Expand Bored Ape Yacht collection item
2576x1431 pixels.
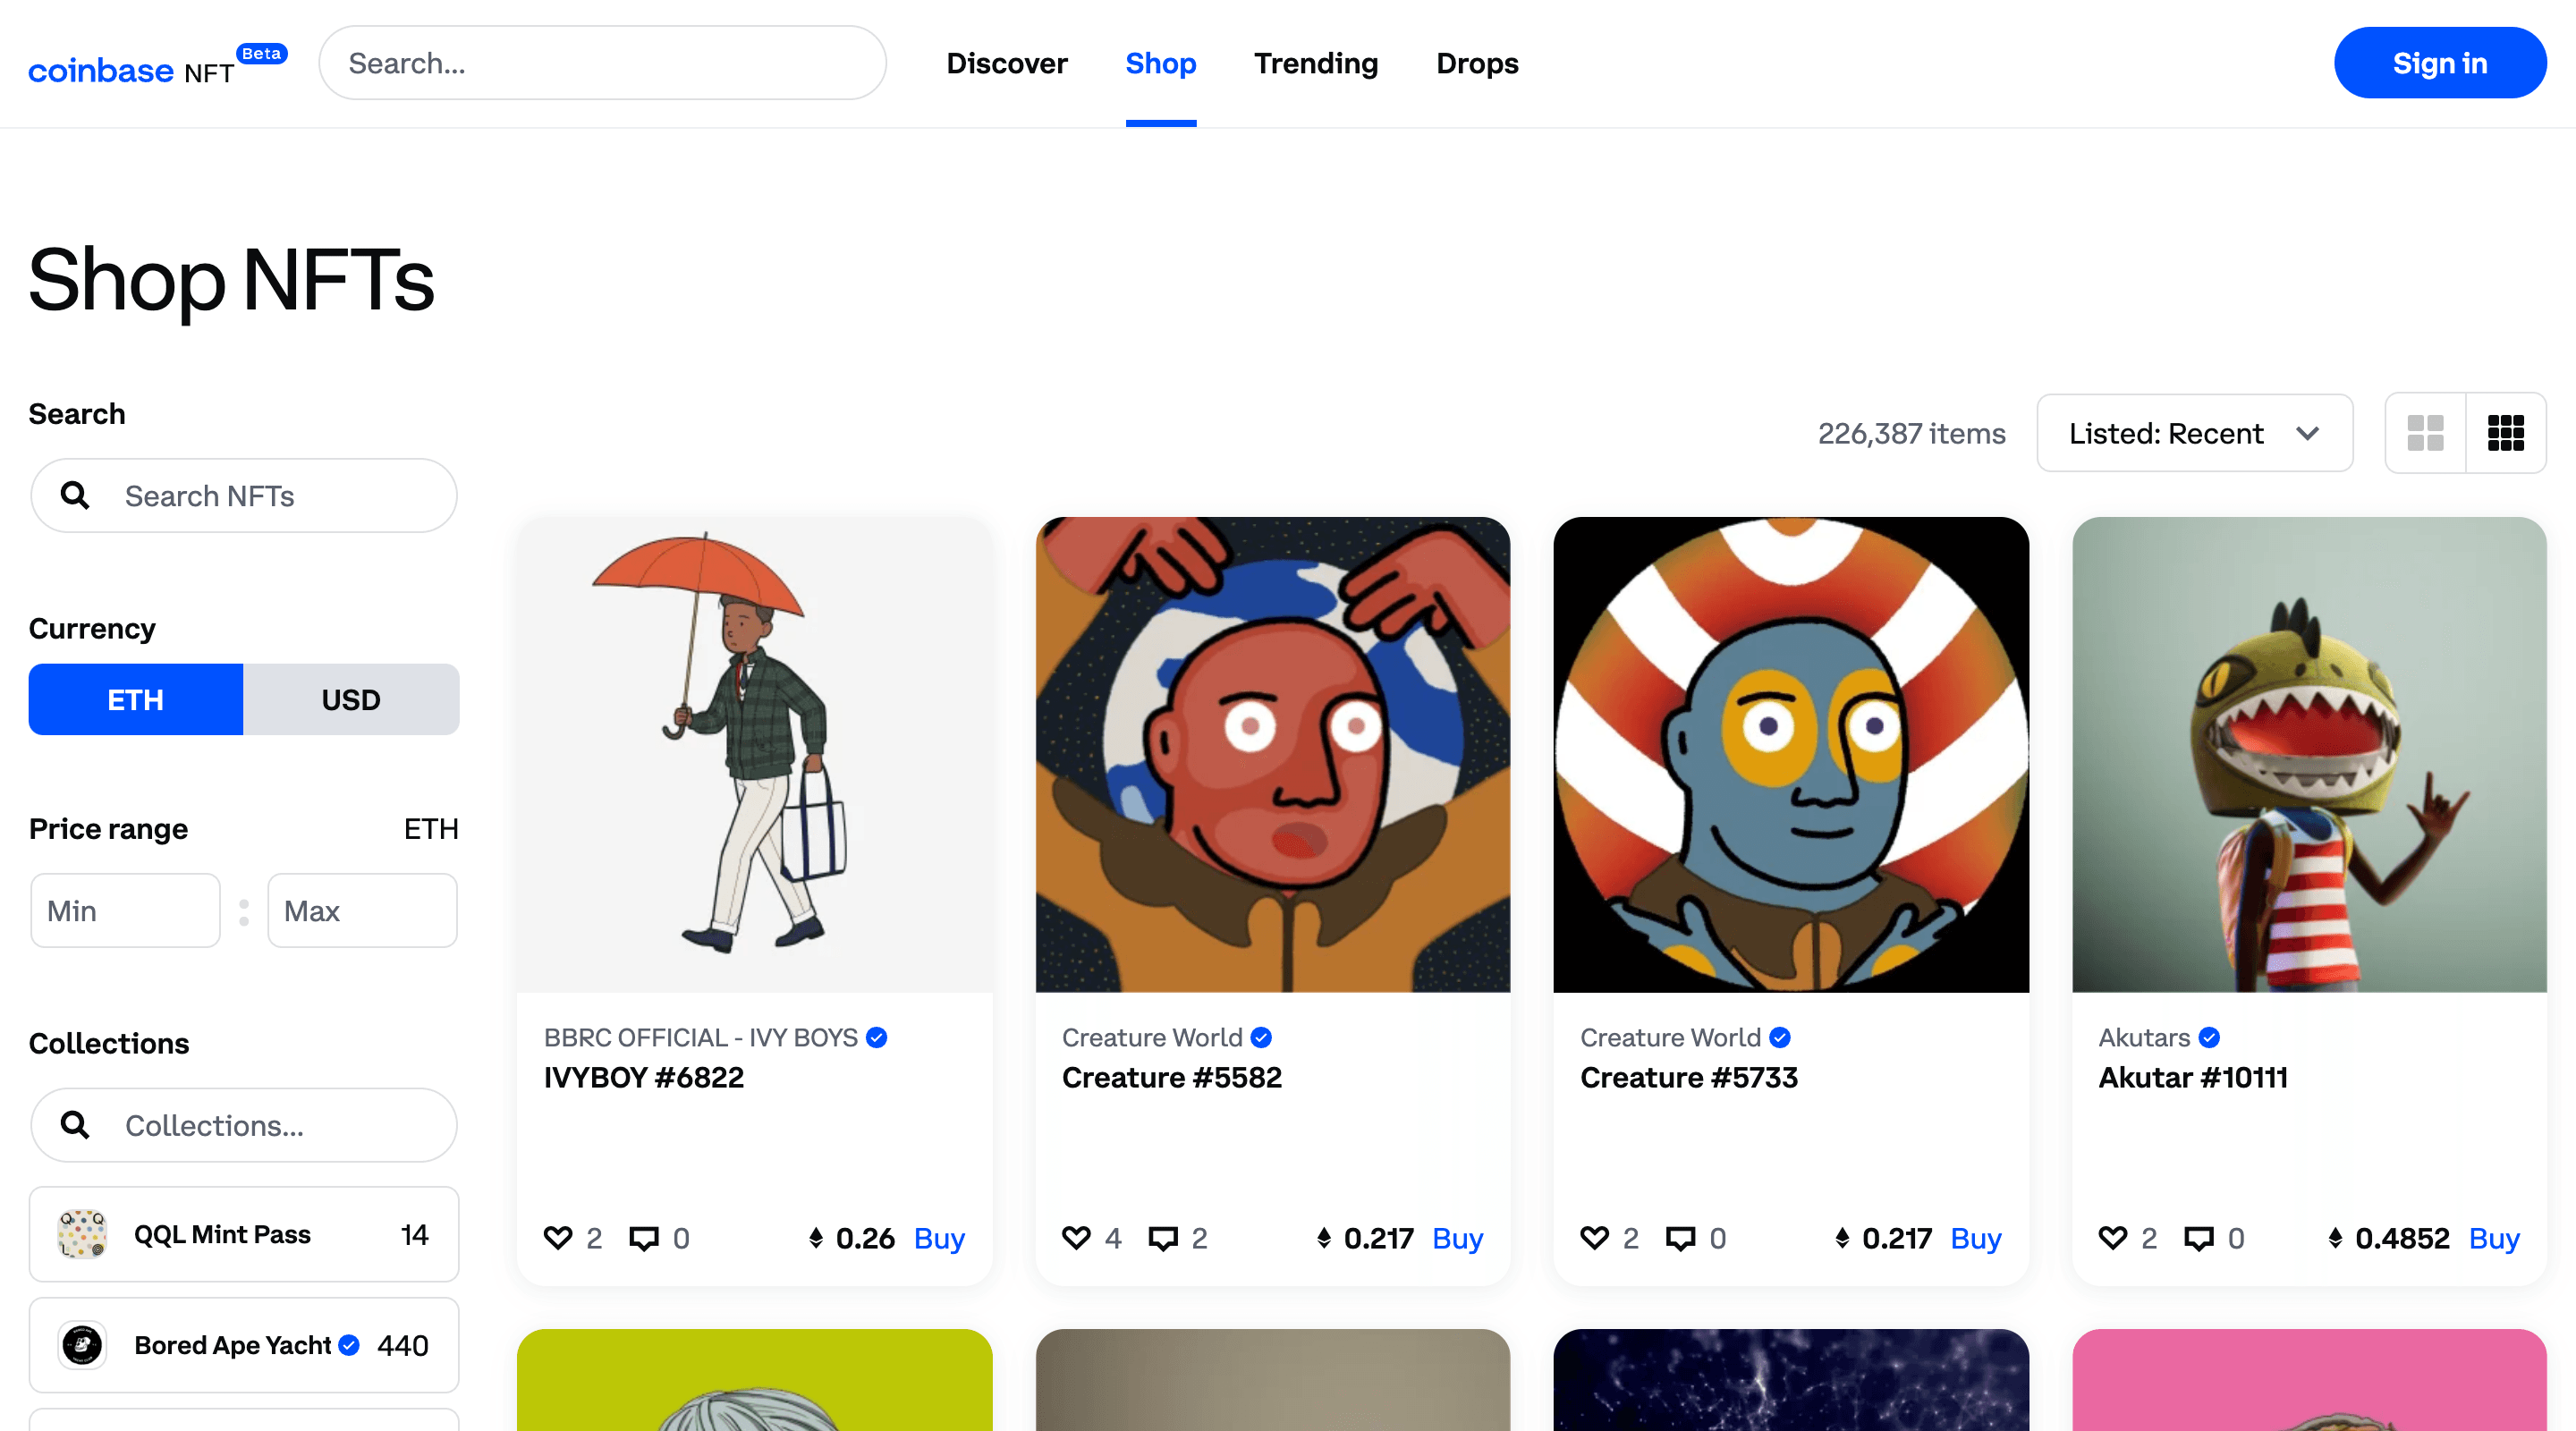pyautogui.click(x=241, y=1342)
